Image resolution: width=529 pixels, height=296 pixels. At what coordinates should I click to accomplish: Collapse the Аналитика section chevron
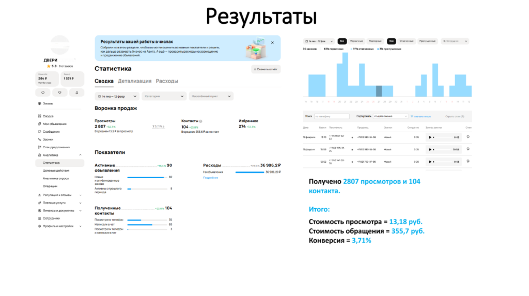pos(80,155)
